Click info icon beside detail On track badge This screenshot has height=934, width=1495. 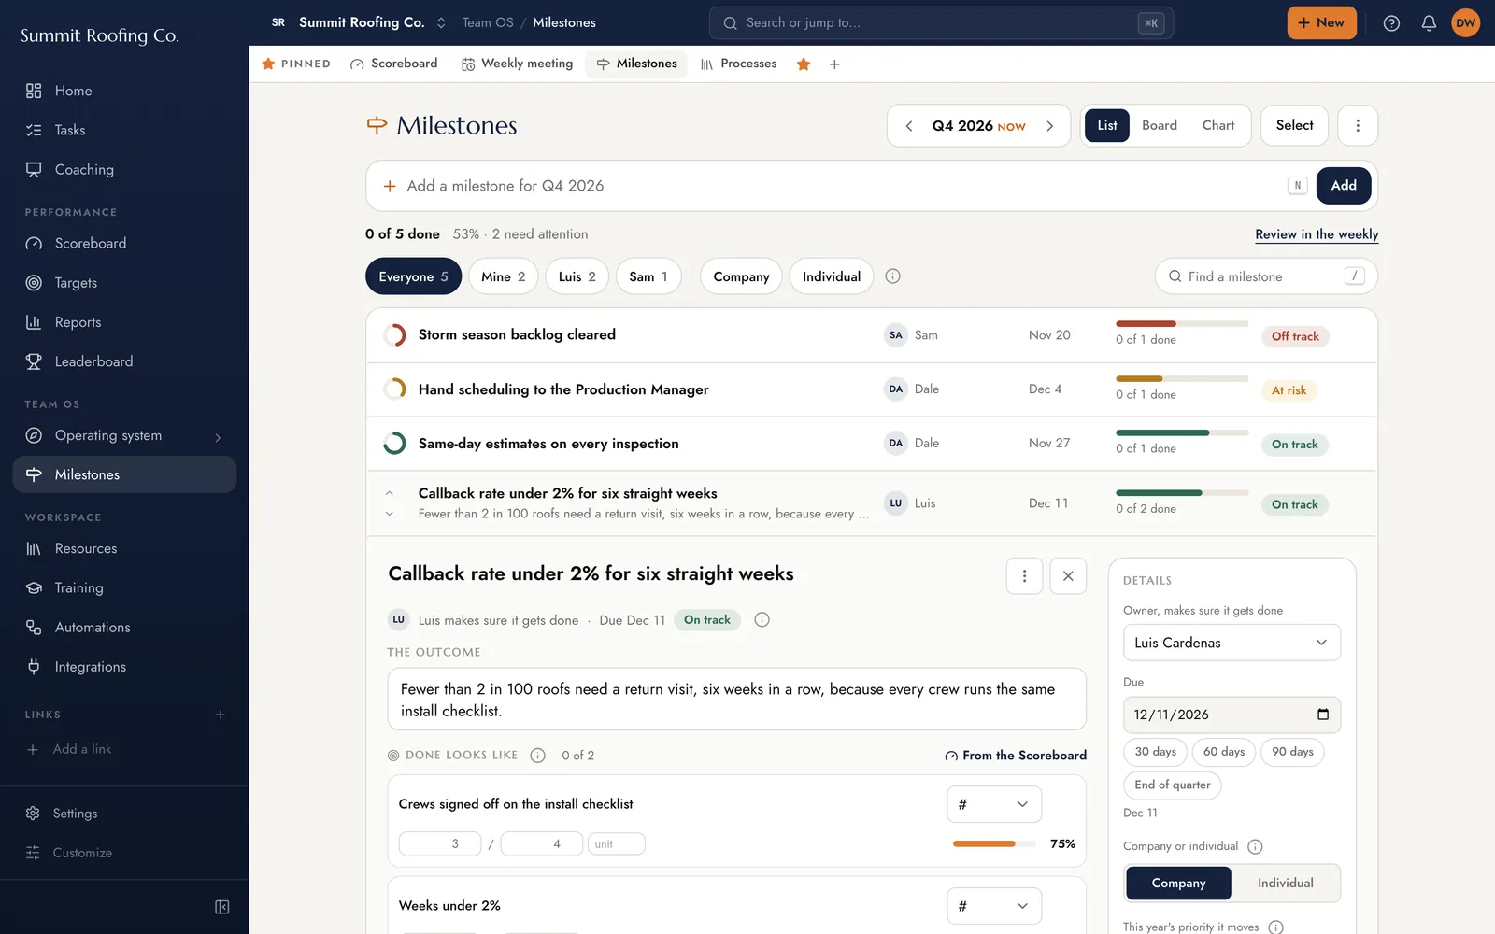(762, 620)
